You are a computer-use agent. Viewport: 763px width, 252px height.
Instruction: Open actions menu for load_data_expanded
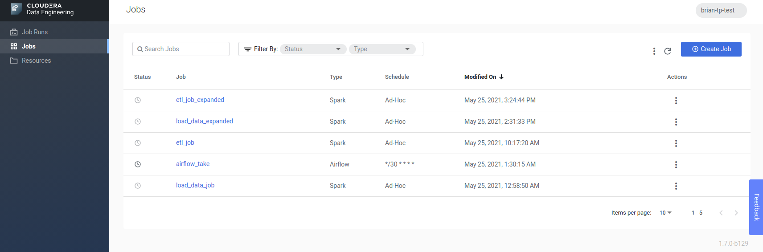click(676, 122)
